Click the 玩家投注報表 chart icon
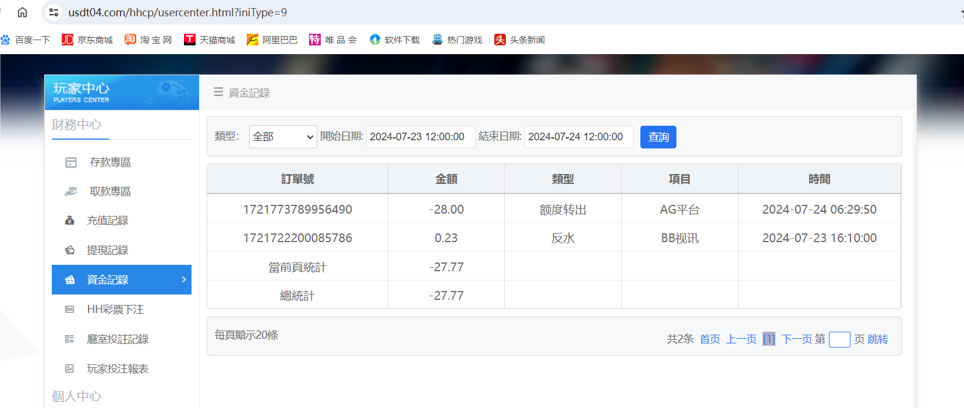Image resolution: width=964 pixels, height=408 pixels. click(x=70, y=369)
